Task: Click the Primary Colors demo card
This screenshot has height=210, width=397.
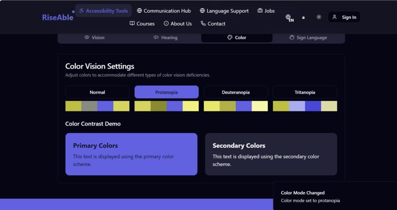Action: 132,154
